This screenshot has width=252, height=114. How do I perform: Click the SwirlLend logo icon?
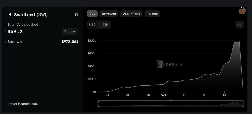click(10, 15)
